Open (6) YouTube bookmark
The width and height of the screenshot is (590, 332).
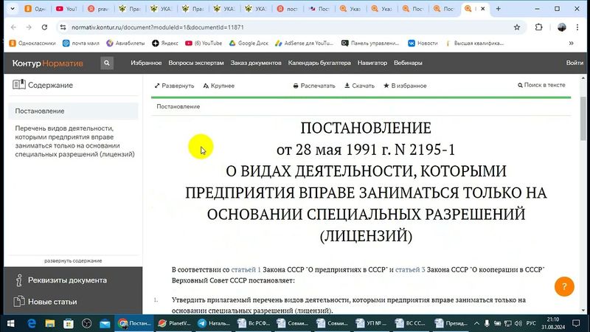(204, 44)
